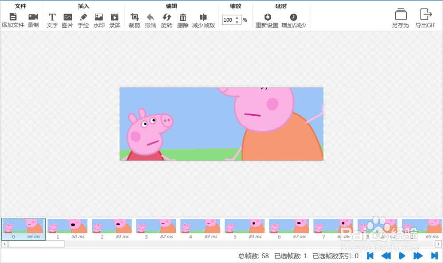Click the horizontal timeline scrollbar thumb
The height and width of the screenshot is (263, 443).
pyautogui.click(x=36, y=244)
